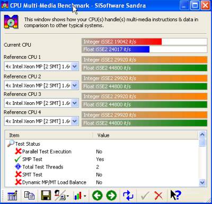Screen dimensions: 212x204
Task: Click Reference CPU 4 Float iSSE2 green bar
Action: 144,123
